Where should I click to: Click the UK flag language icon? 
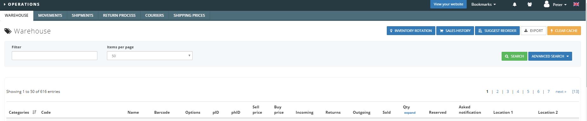pos(576,4)
